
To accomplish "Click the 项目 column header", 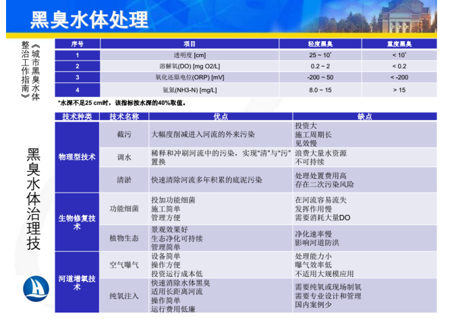I will coord(190,43).
